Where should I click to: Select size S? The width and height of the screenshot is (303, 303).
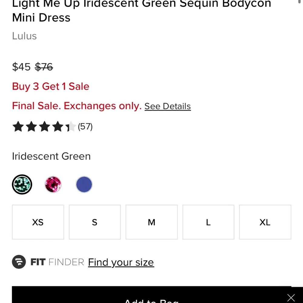[x=95, y=222]
